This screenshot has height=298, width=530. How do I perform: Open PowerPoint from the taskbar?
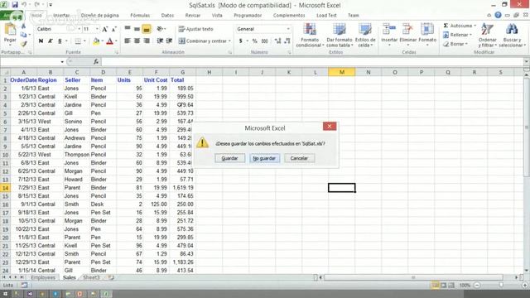pos(79,294)
